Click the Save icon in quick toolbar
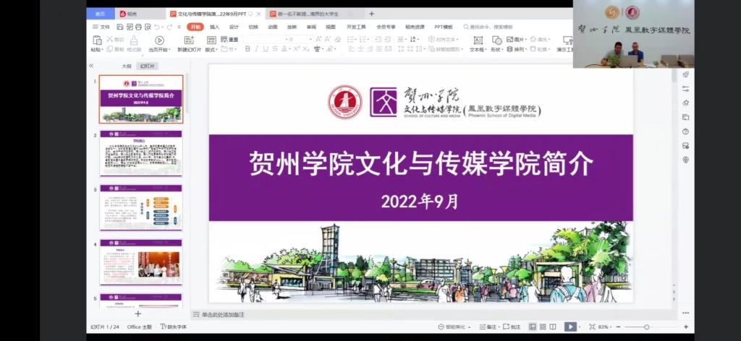This screenshot has width=741, height=341. 120,27
